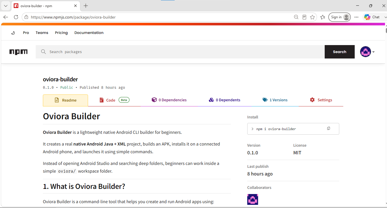Click the browser address bar URL
The image size is (387, 208).
click(x=73, y=17)
